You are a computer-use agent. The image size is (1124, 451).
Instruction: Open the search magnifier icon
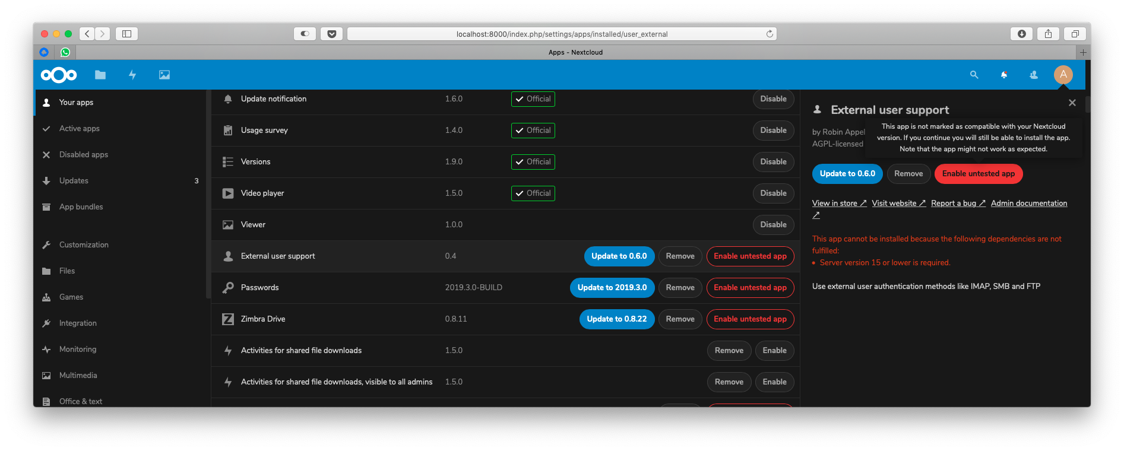(x=974, y=75)
